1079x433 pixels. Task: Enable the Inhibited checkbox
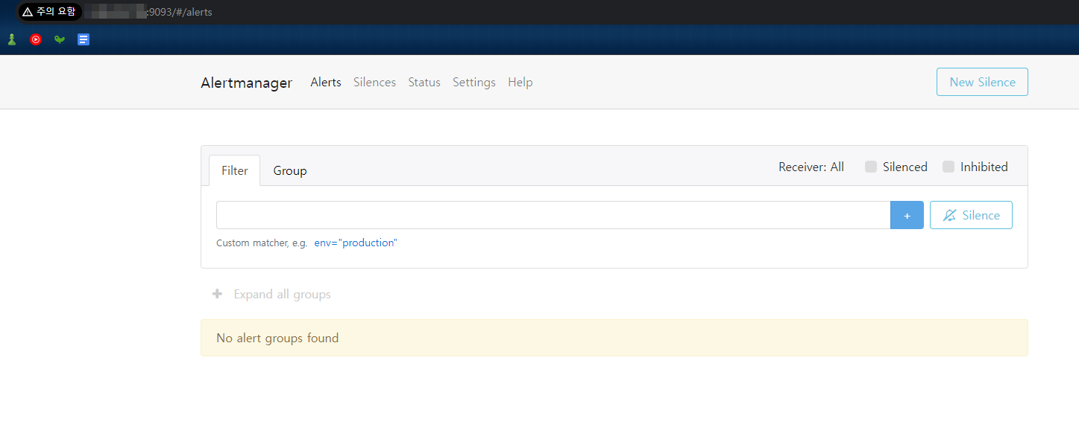click(x=949, y=167)
